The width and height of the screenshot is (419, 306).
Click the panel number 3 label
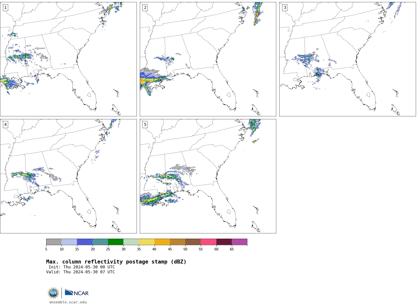[x=284, y=8]
